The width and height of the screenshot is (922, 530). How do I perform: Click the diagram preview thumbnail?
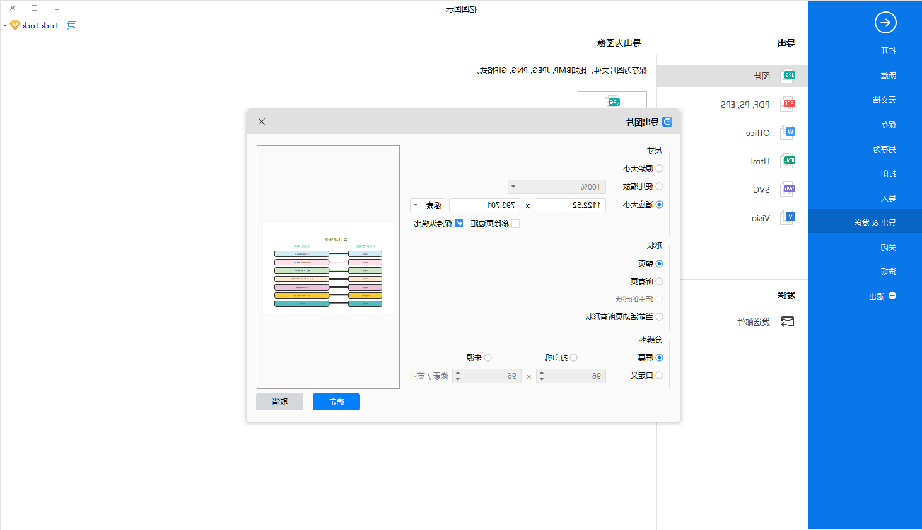coord(328,268)
